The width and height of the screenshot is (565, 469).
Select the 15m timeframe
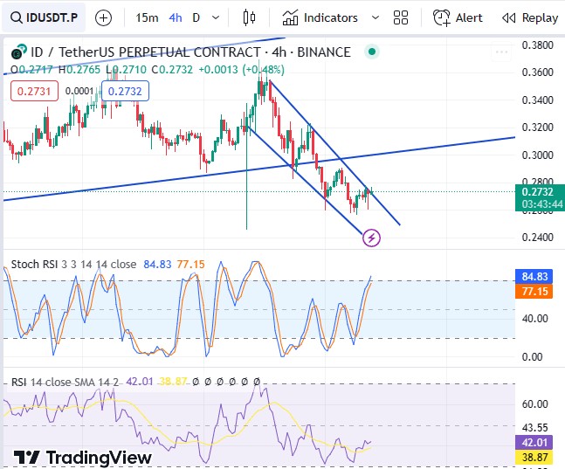click(148, 17)
